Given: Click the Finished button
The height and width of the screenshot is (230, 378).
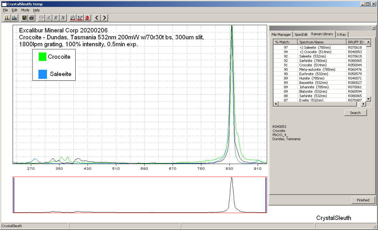Looking at the screenshot, I should (363, 200).
